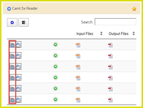Viewport: 143px width, 108px height.
Task: Focus the Search input field
Action: [x=116, y=22]
